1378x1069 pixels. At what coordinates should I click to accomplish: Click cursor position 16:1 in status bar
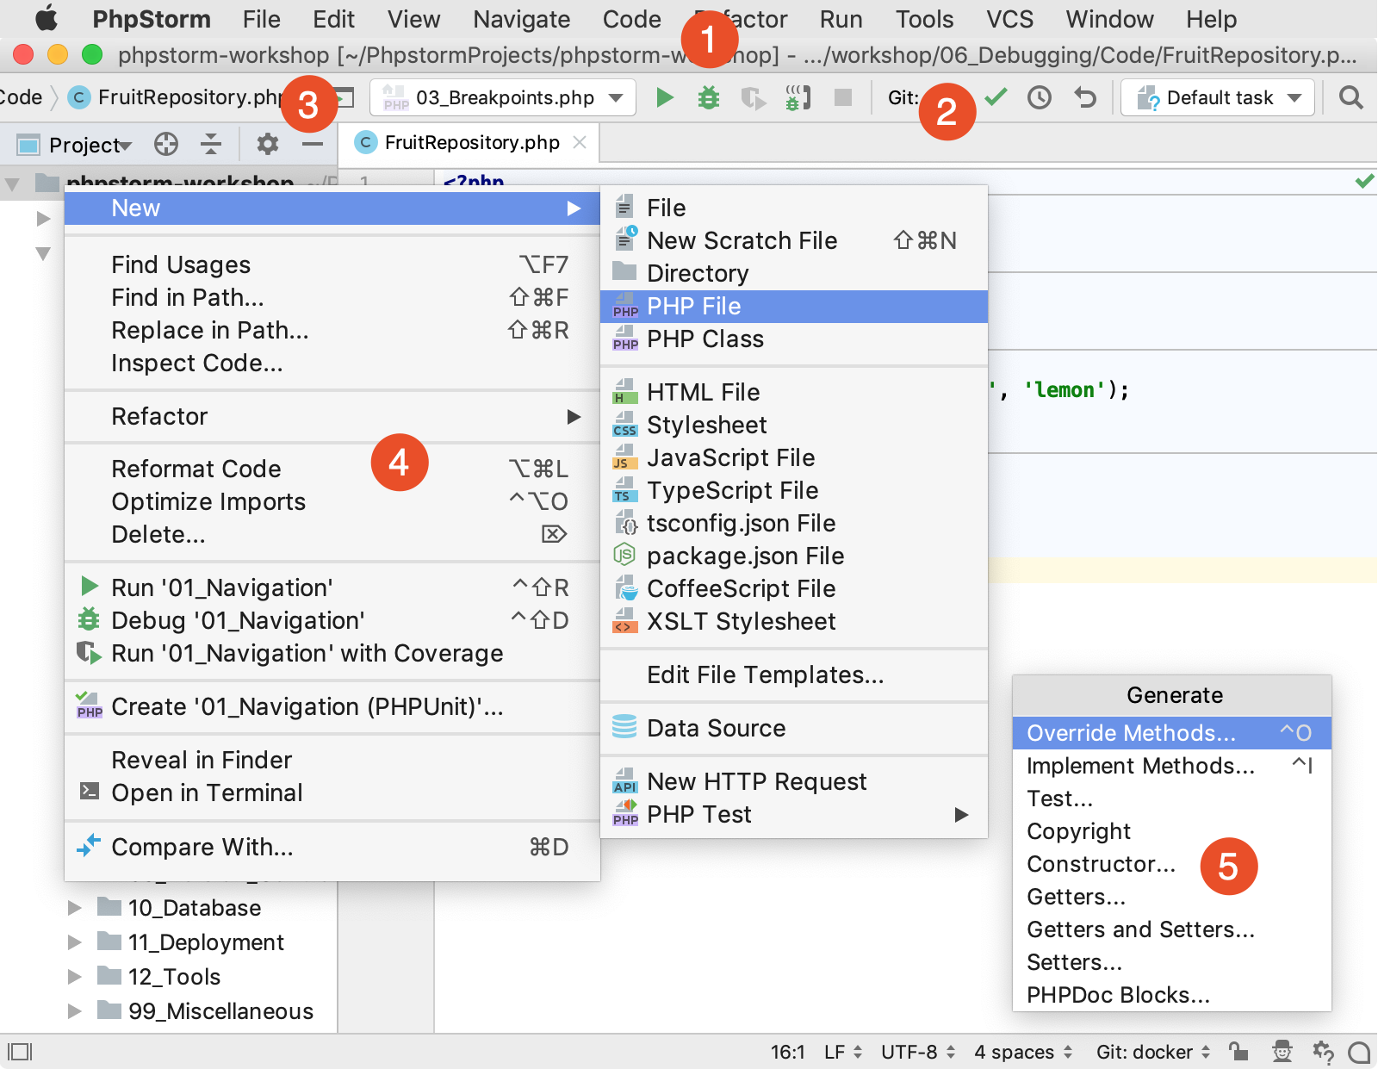787,1052
